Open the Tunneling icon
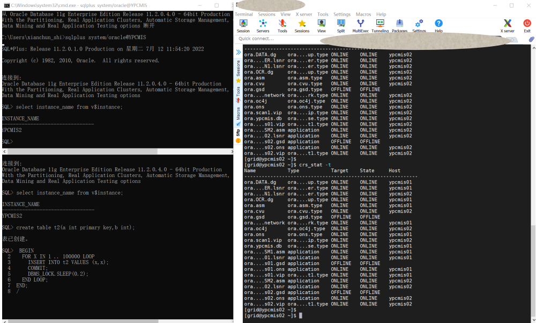Screen dimensions: 536x323 point(380,26)
